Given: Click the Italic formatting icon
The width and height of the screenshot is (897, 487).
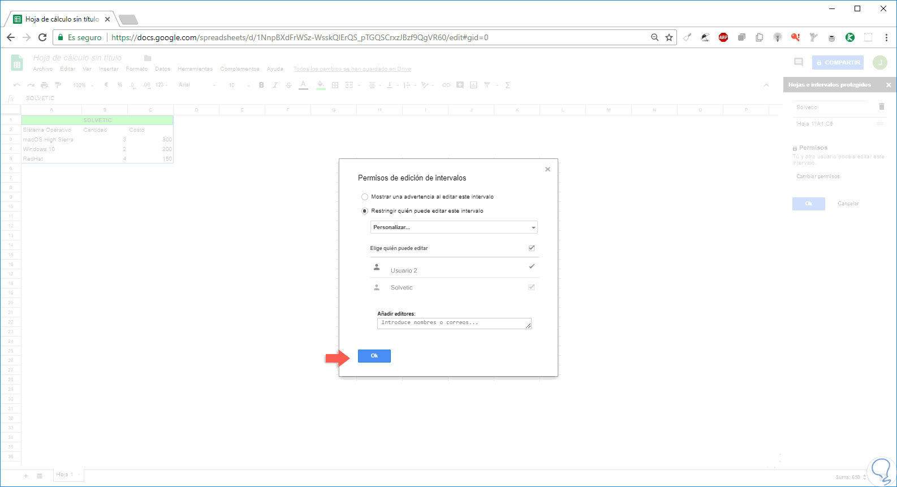Looking at the screenshot, I should point(275,85).
